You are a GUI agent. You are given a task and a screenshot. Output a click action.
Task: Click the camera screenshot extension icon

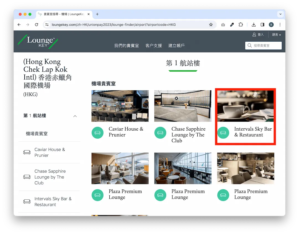pos(223,25)
